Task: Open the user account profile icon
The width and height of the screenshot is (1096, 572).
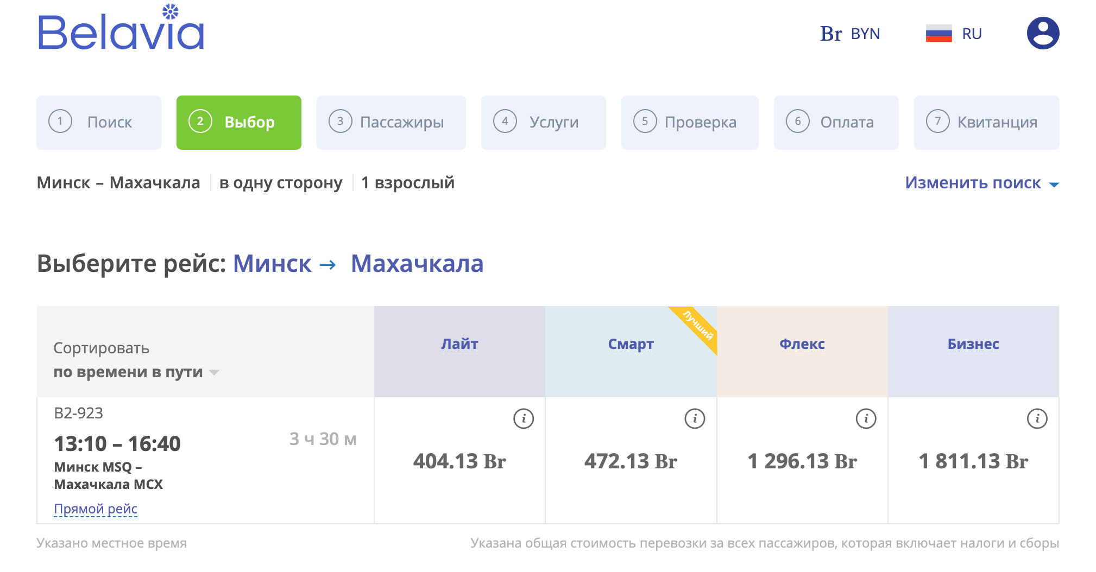Action: pos(1043,33)
